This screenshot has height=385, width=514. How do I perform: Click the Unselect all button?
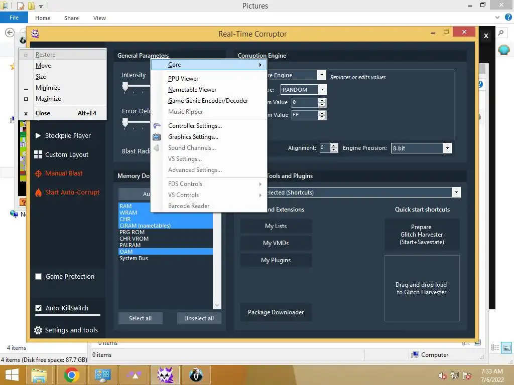coord(199,318)
